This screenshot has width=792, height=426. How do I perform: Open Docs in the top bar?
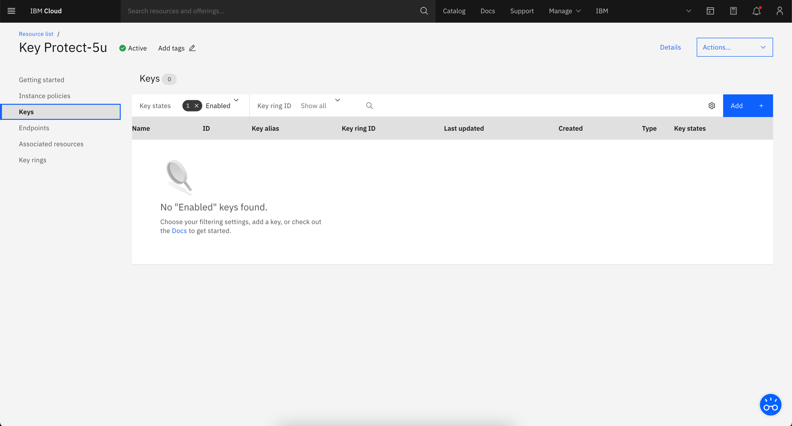(487, 11)
